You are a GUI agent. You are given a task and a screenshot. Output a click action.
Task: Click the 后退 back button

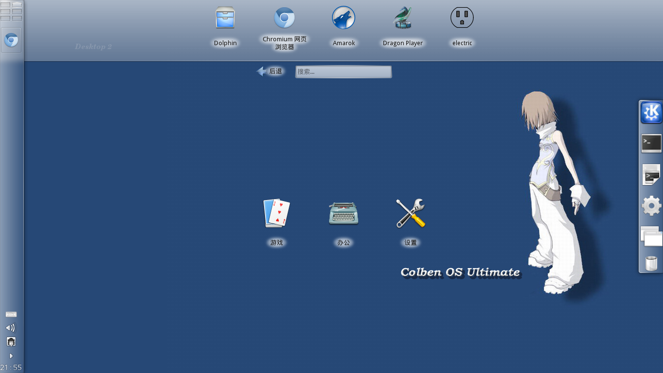point(270,71)
